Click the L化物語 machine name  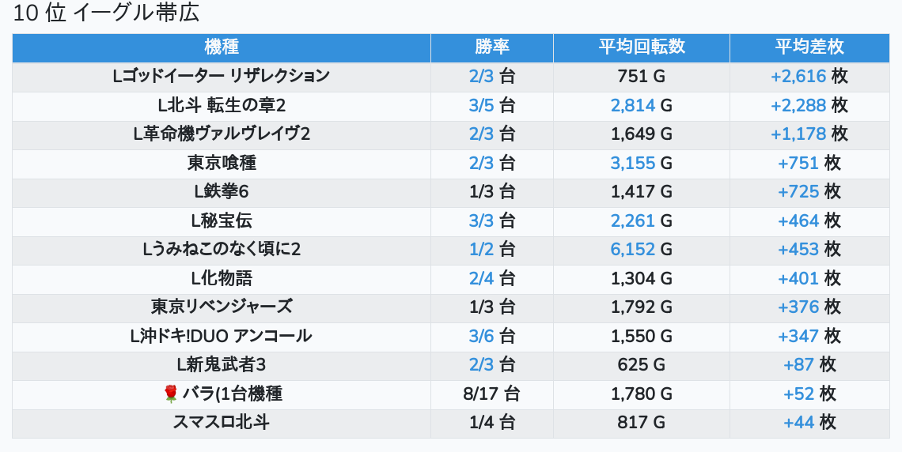tap(222, 278)
